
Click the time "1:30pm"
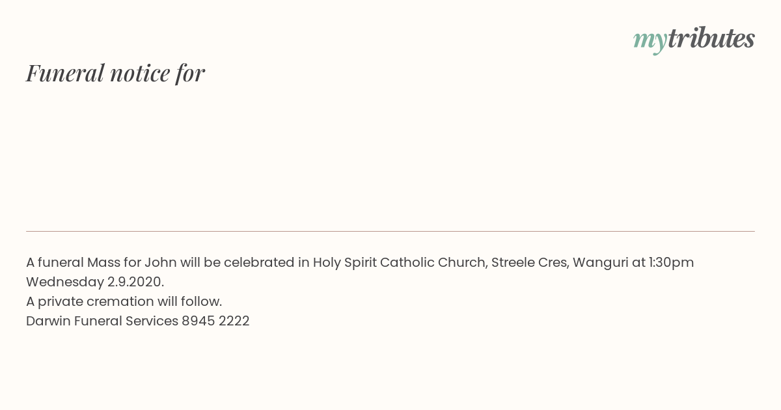pos(671,262)
